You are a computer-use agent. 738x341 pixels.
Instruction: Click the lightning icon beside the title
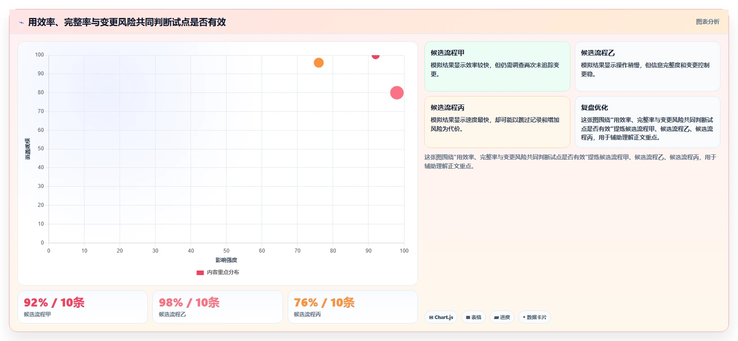(21, 22)
